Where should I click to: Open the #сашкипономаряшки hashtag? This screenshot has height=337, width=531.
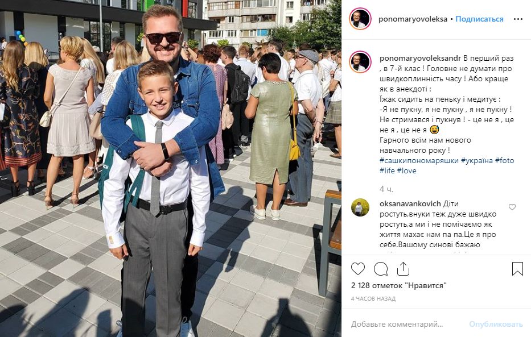click(x=419, y=161)
